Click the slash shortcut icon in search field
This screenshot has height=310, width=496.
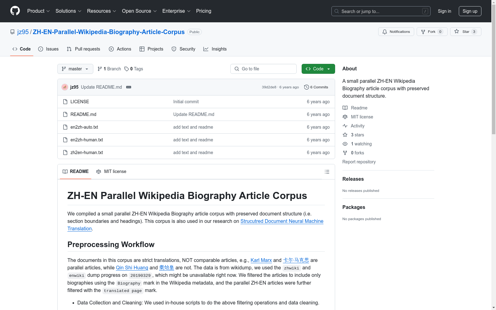click(x=425, y=11)
